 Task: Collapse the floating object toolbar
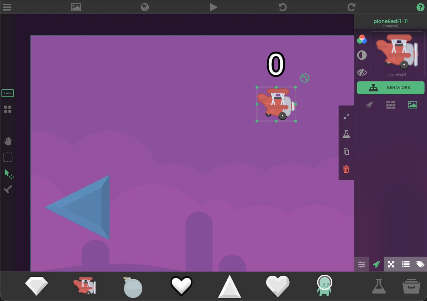(x=346, y=116)
